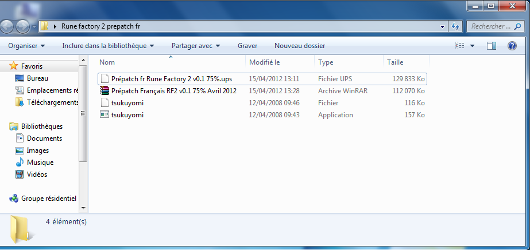Click date '15/04/2012 13:28'
This screenshot has height=250, width=530.
point(274,91)
